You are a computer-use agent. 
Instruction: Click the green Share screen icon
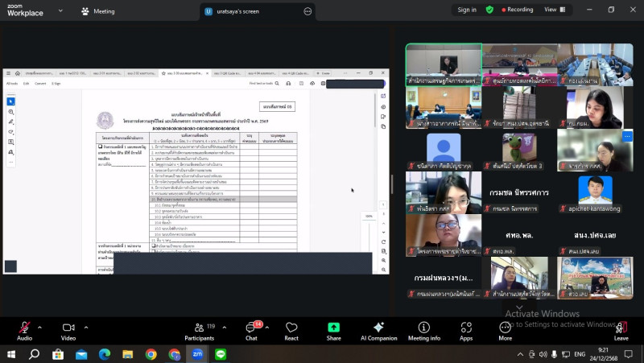tap(333, 328)
